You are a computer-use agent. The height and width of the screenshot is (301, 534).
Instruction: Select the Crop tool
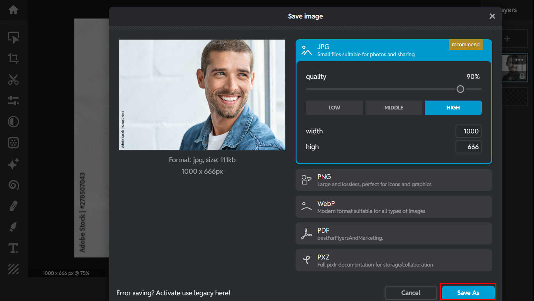(x=13, y=59)
